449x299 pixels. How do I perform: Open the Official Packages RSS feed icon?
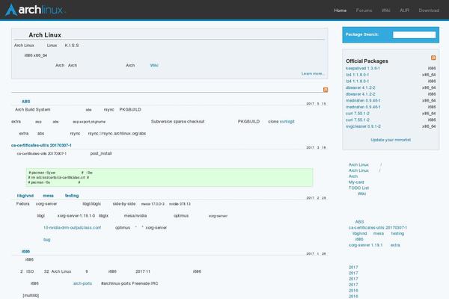click(x=433, y=58)
